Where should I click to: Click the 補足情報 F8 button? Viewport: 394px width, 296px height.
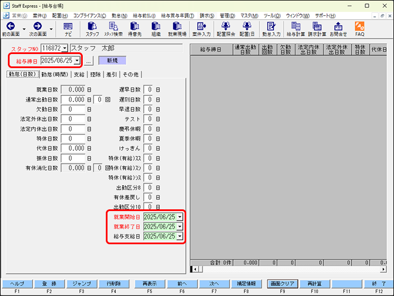point(247,284)
